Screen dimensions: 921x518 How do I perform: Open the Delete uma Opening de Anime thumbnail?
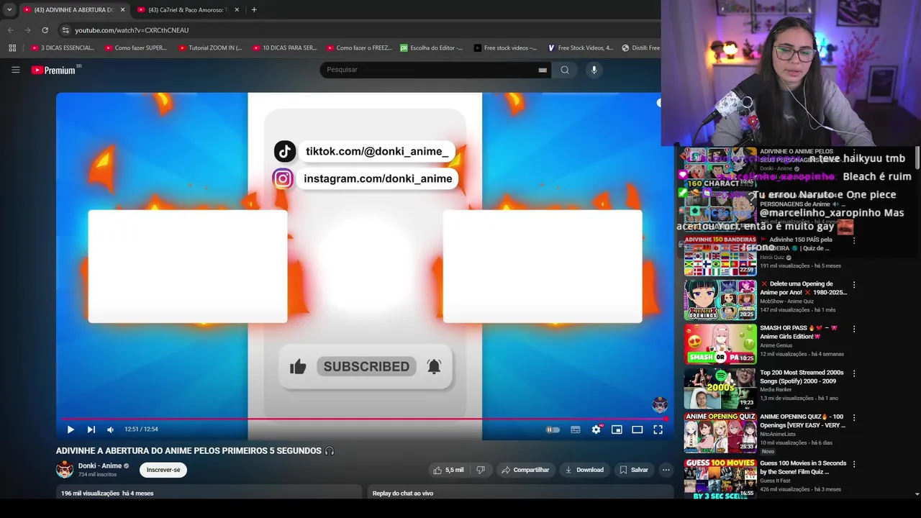[720, 299]
